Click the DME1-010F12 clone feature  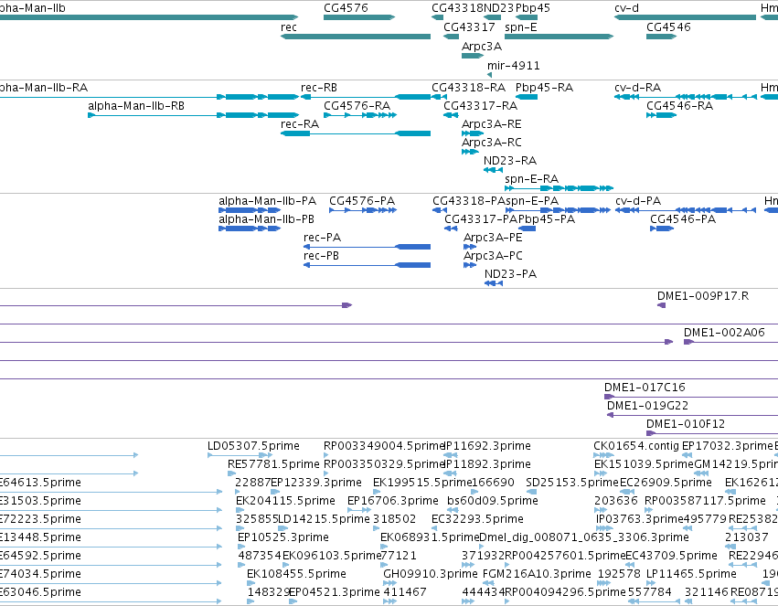pyautogui.click(x=712, y=433)
